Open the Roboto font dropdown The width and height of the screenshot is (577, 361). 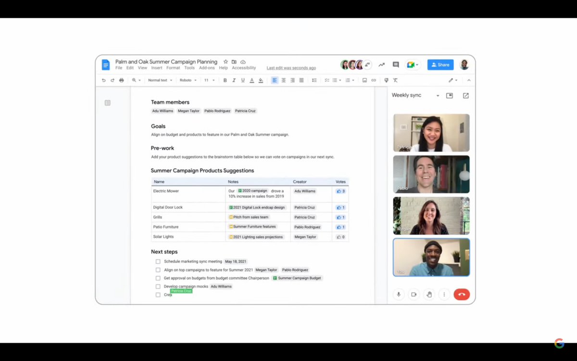click(188, 80)
